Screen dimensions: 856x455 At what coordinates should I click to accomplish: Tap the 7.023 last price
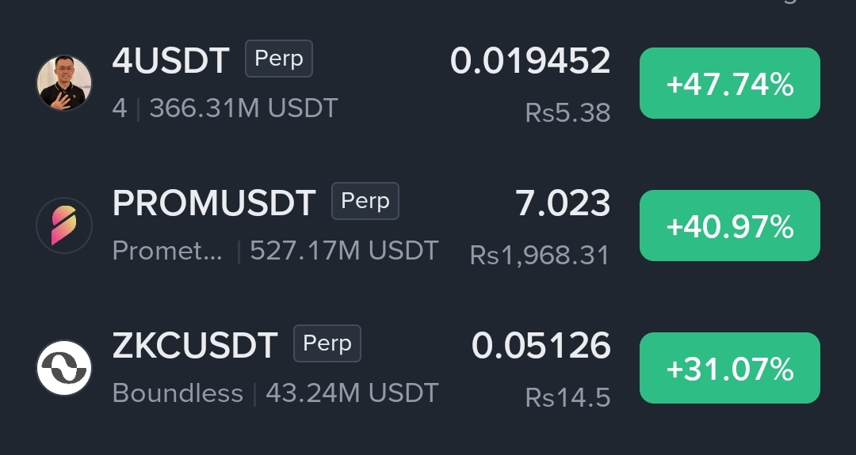(x=563, y=203)
